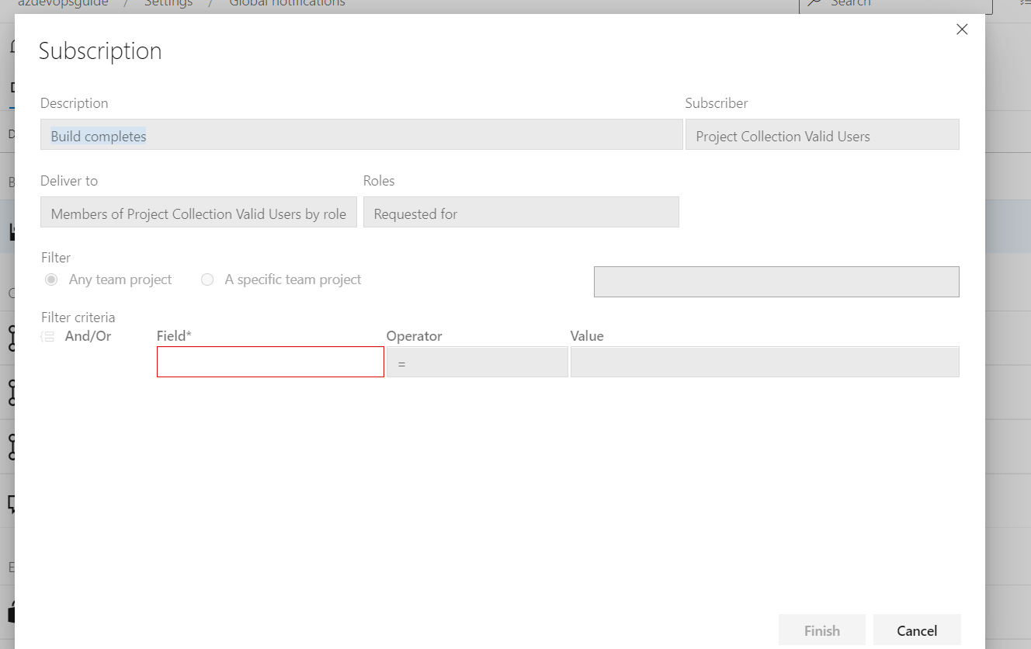Select A specific team project option
The height and width of the screenshot is (649, 1031).
click(x=207, y=279)
